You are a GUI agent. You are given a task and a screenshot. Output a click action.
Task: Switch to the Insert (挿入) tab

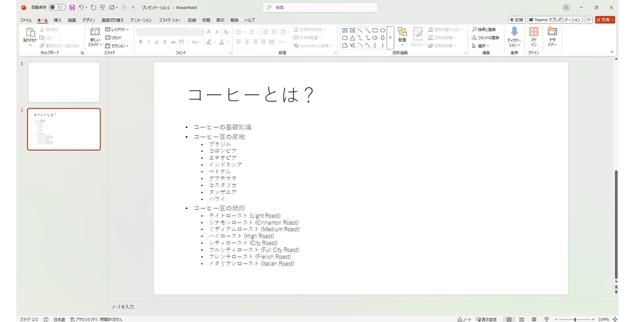[x=58, y=20]
